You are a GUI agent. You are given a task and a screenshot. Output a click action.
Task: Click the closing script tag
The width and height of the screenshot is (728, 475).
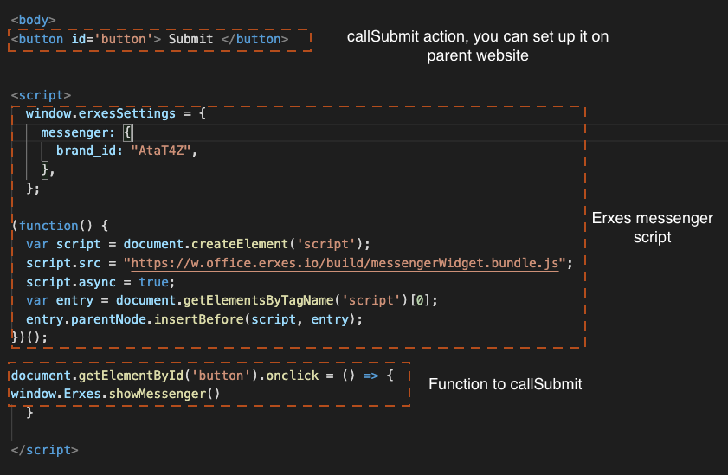click(44, 450)
